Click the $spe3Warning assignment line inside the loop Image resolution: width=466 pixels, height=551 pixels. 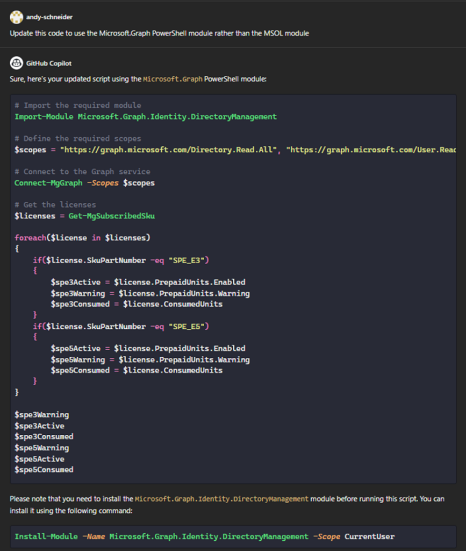click(x=150, y=293)
